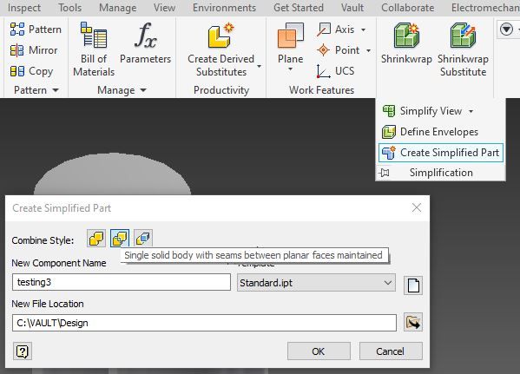Screen dimensions: 520x374
Task: Click the New Component Name field
Action: click(x=122, y=282)
